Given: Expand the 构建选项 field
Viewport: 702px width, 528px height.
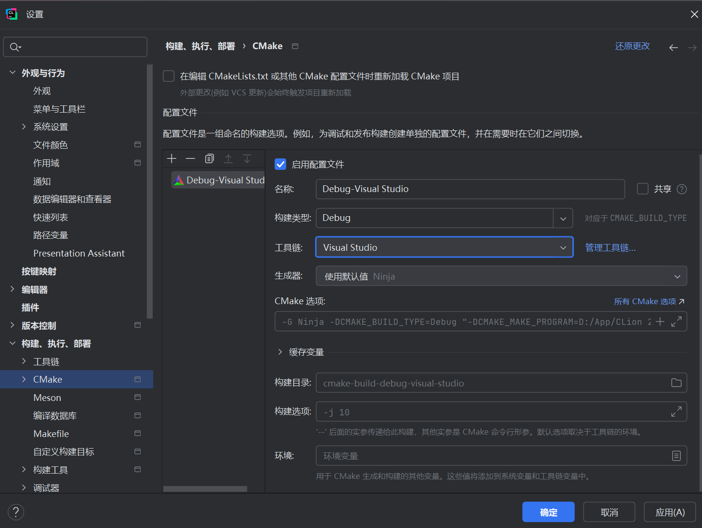Looking at the screenshot, I should 676,412.
